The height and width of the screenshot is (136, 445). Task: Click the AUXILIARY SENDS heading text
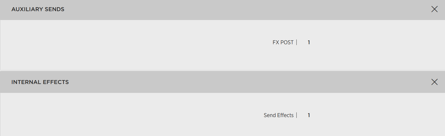tap(38, 9)
